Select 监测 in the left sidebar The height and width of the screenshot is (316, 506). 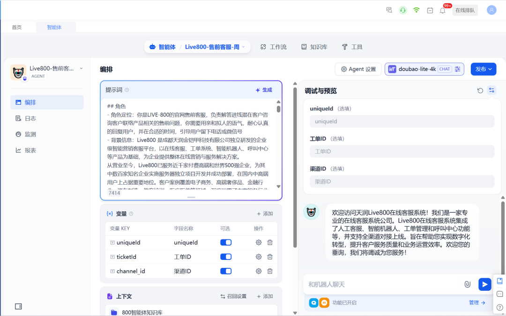(47, 134)
